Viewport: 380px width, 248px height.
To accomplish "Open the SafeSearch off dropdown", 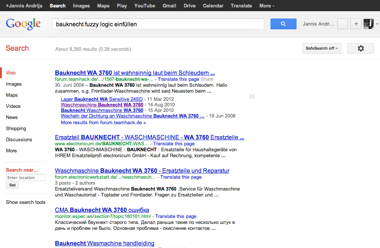I will [322, 49].
